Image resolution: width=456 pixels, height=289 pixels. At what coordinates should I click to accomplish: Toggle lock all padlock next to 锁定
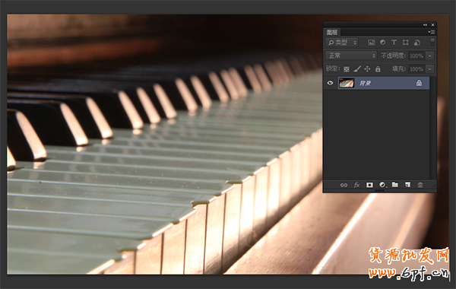(x=378, y=69)
